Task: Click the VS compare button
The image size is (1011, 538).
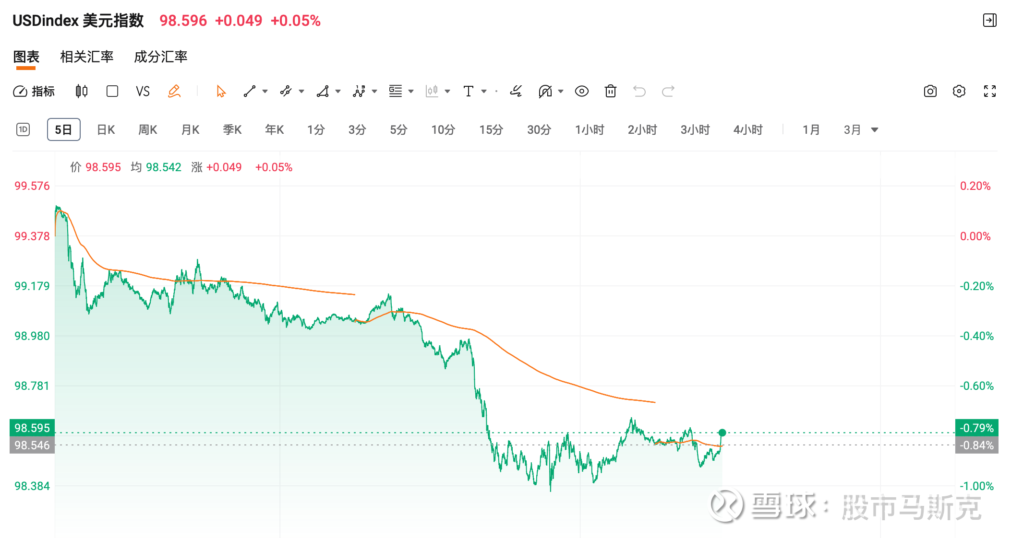Action: [143, 91]
